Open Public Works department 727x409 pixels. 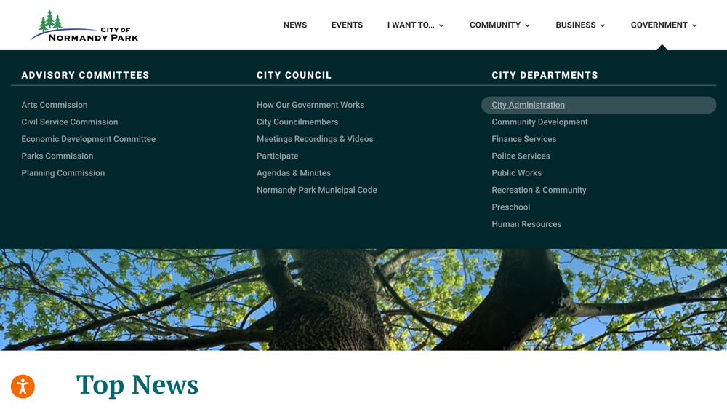pyautogui.click(x=516, y=173)
